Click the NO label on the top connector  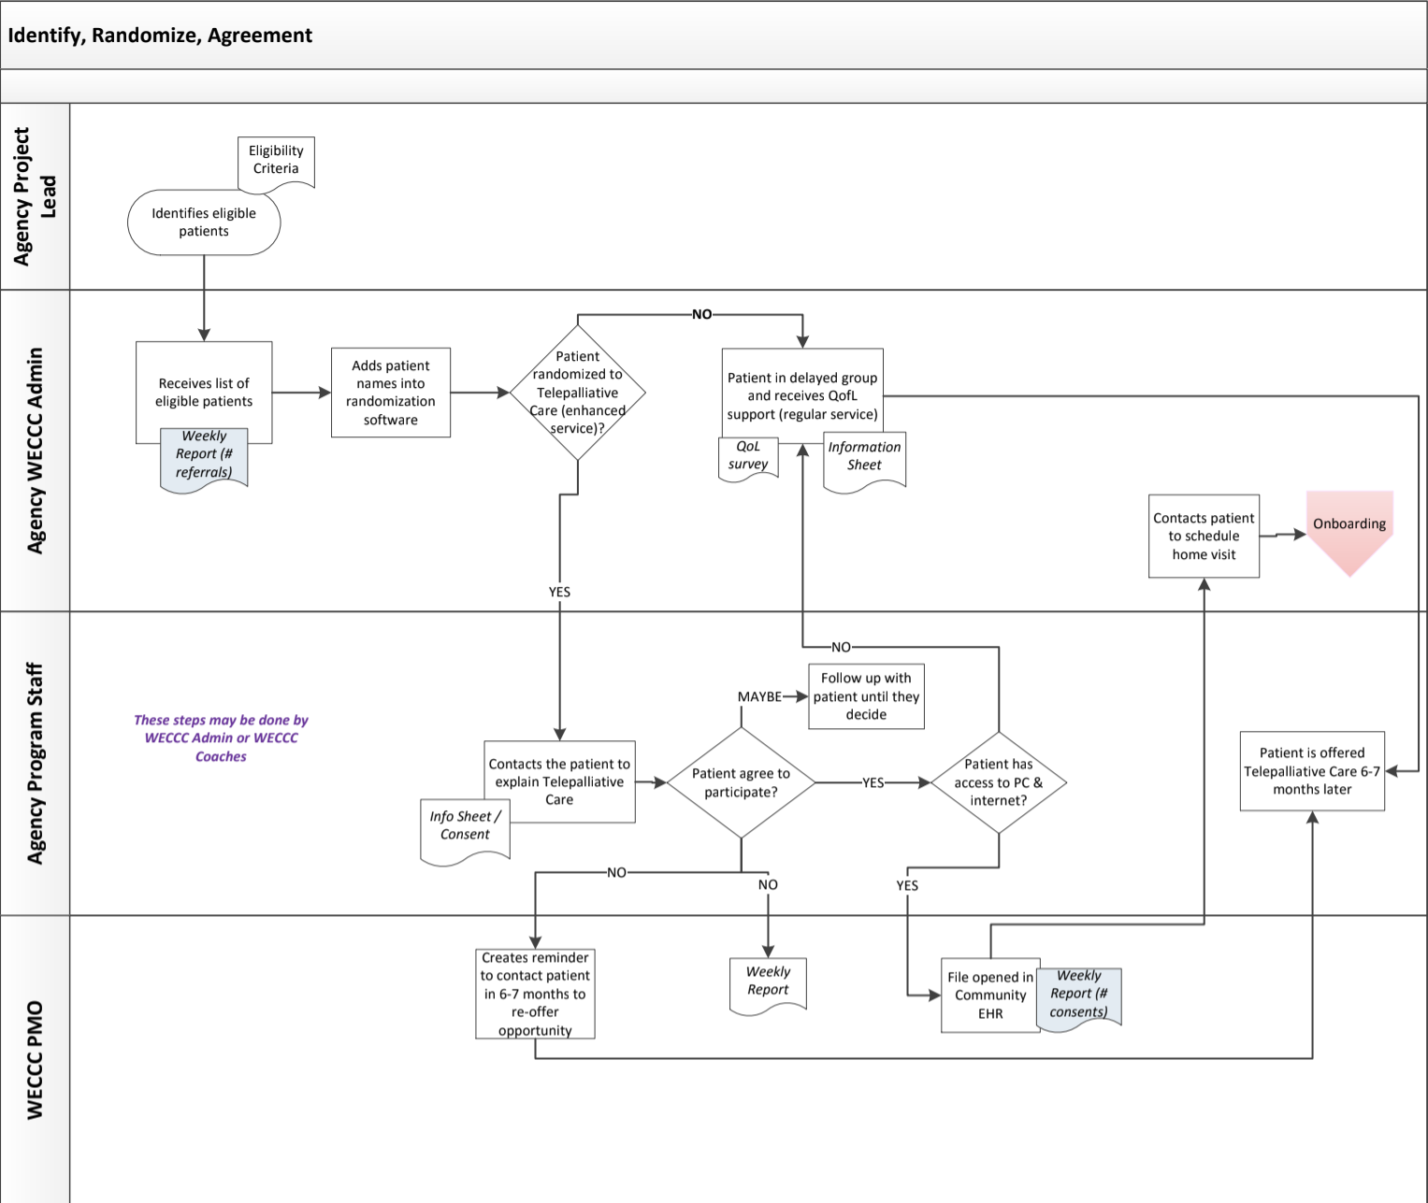[700, 314]
